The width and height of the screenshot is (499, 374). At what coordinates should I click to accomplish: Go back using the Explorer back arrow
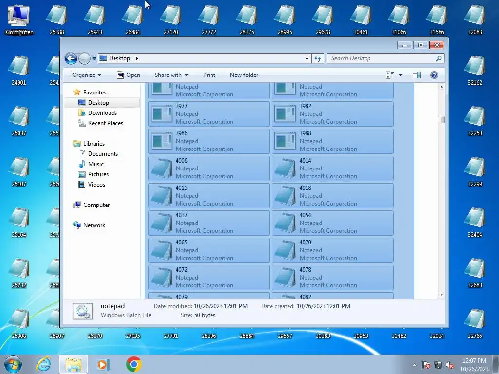tap(71, 58)
